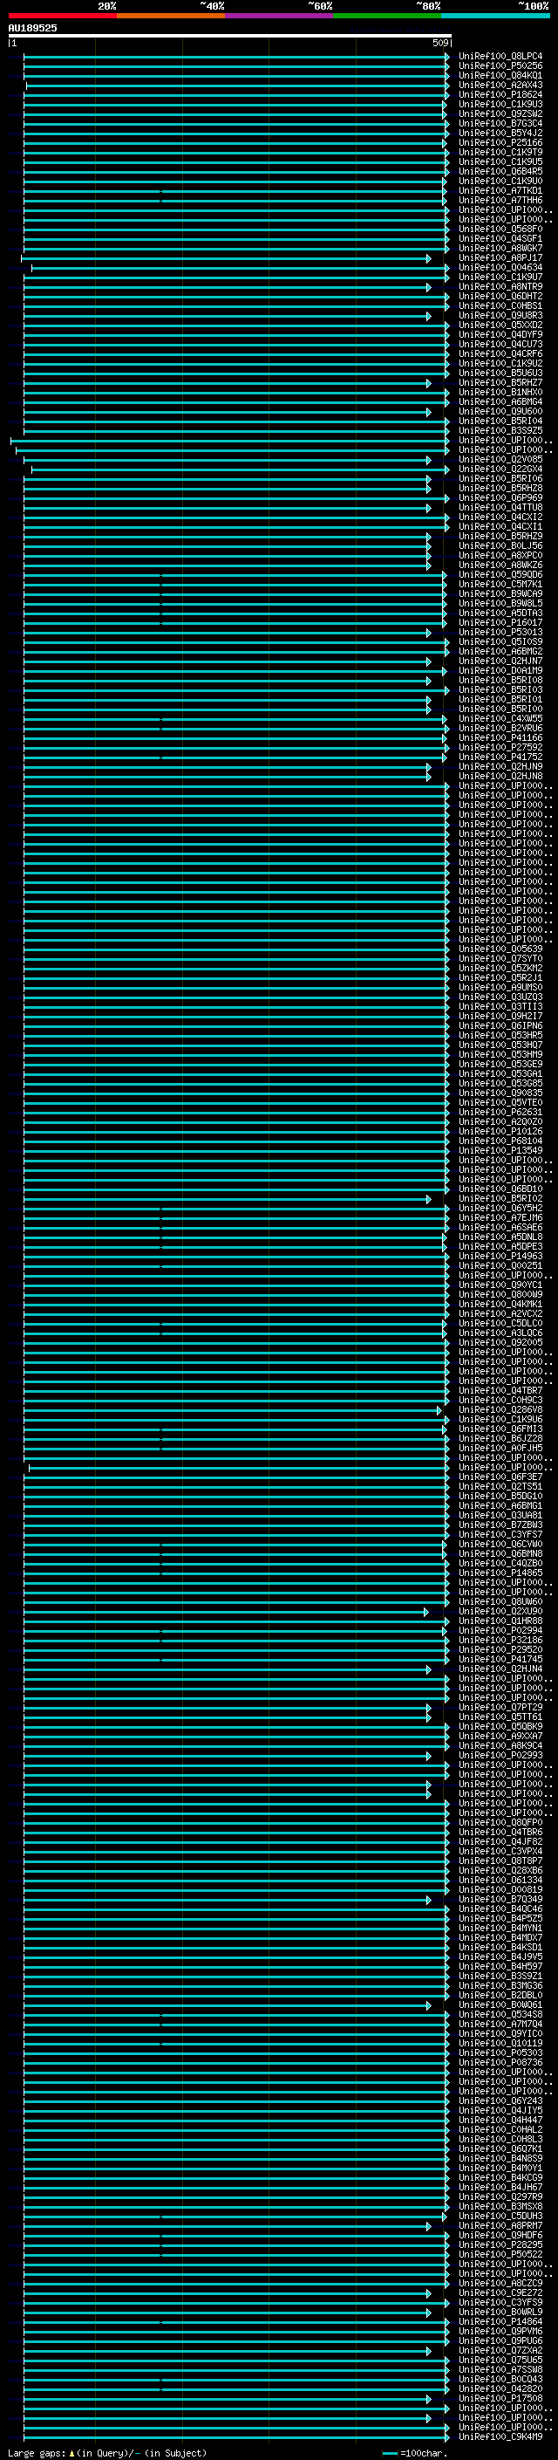
Task: Open UniRef100_C4XW55 entry
Action: 500,719
